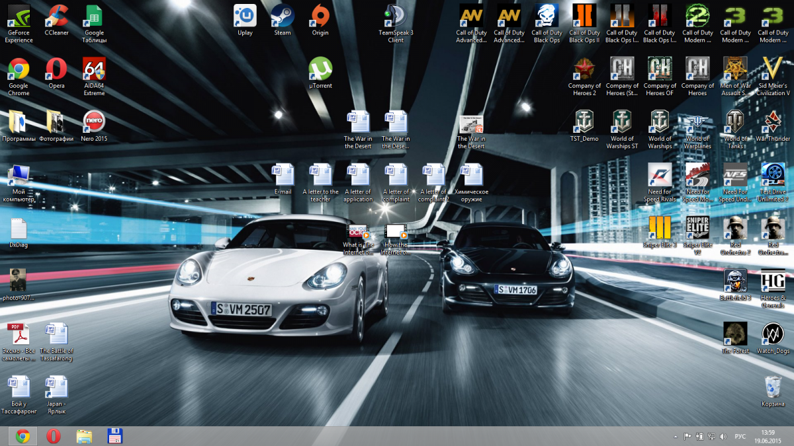
Task: Open File Explorer from the taskbar
Action: click(84, 436)
